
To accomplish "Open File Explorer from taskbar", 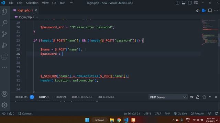I will [x=112, y=120].
